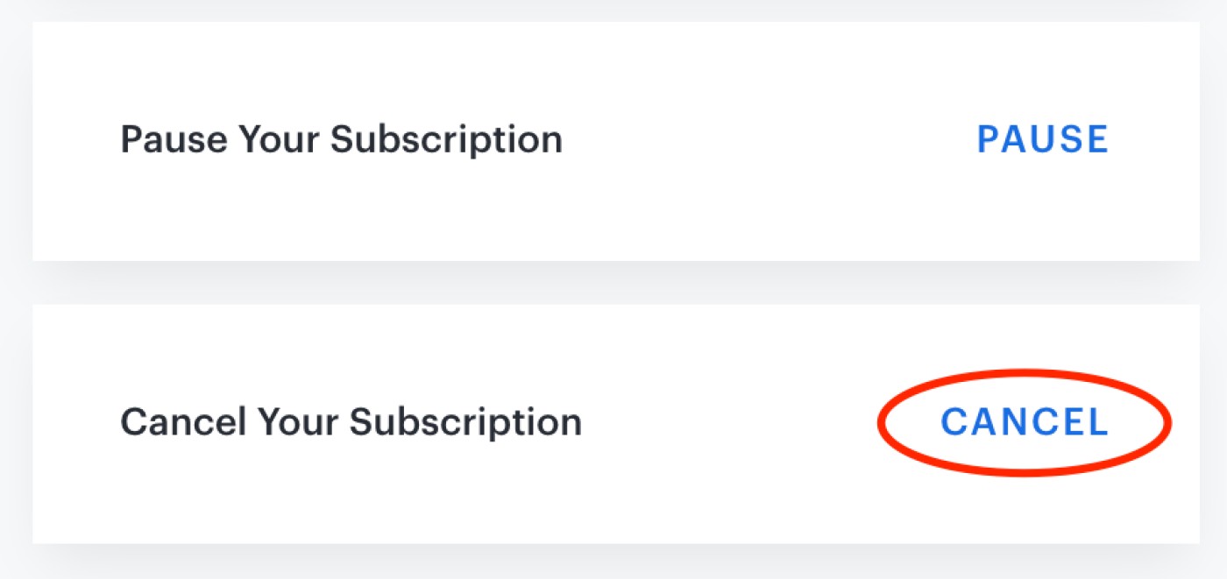Pause the subscription using PAUSE
Viewport: 1227px width, 579px height.
1042,140
